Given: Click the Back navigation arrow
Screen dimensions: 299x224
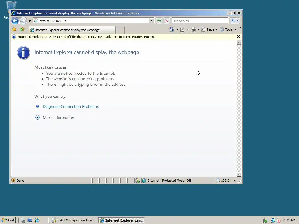Looking at the screenshot, I should click(x=15, y=21).
